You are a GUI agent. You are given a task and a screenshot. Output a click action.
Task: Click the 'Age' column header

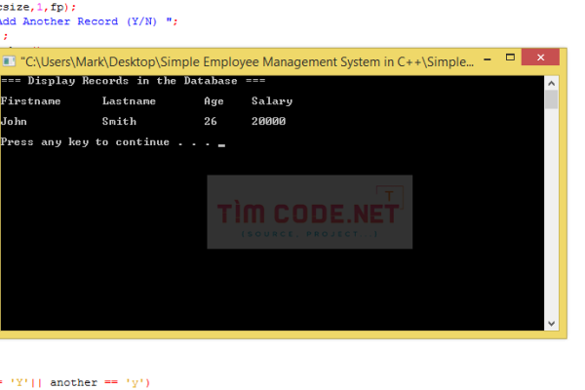click(x=214, y=101)
